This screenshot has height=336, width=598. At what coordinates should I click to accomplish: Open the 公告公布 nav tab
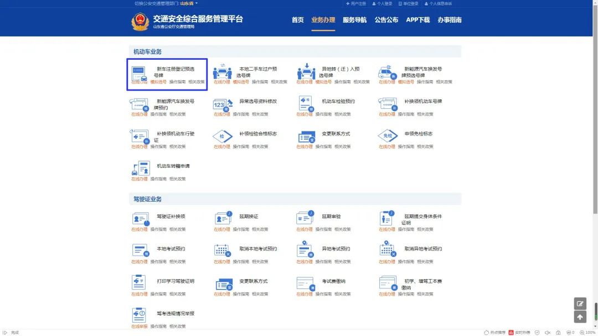coord(386,20)
